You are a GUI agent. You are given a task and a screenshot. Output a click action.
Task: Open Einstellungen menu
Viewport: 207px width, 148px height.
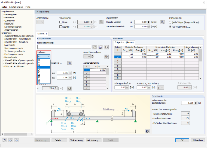click(16, 7)
